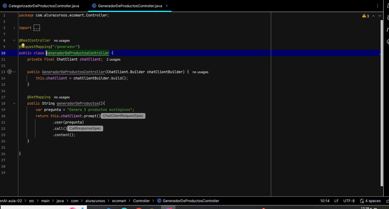Viewport: 389px width, 209px height.
Task: Open the warnings indicator showing 3 problems
Action: 366,16
